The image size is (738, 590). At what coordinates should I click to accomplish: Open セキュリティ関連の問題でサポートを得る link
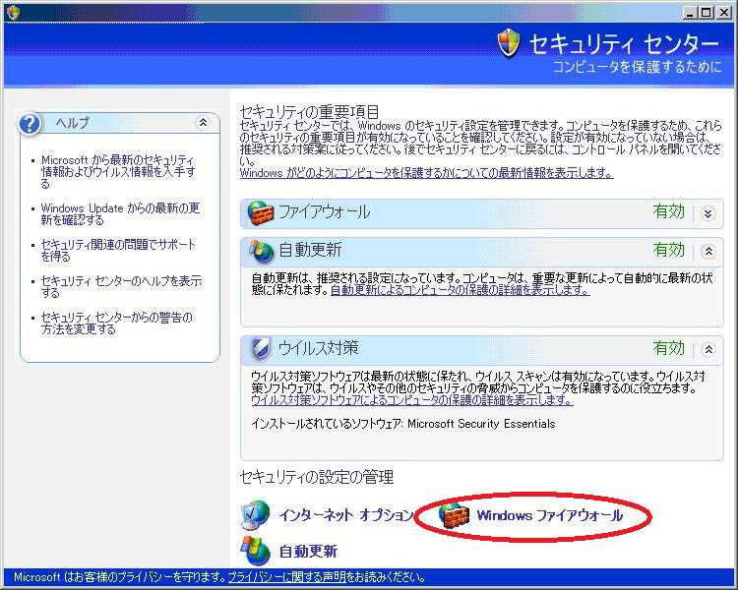118,251
